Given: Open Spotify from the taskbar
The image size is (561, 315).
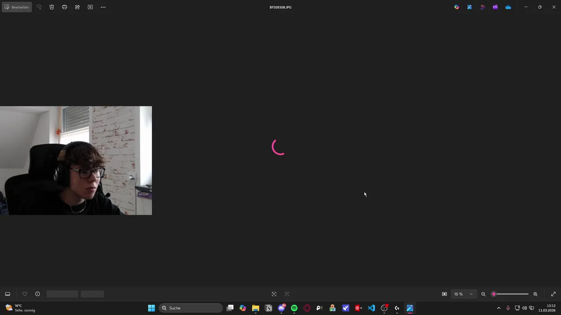Looking at the screenshot, I should [294, 308].
